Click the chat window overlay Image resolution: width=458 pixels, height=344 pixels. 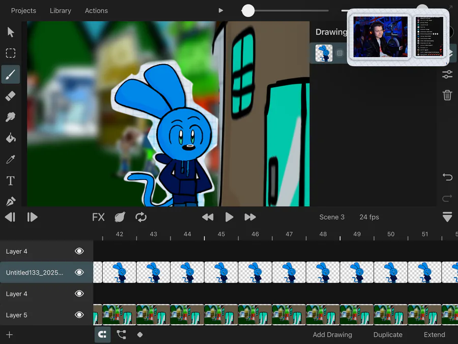pos(430,37)
